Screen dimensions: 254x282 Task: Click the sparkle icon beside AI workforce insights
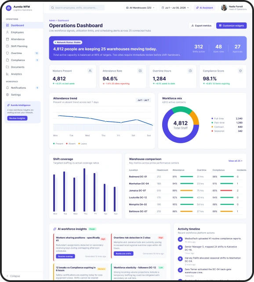(54, 229)
